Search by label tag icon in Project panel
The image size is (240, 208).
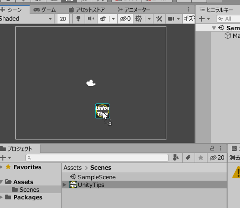[x=188, y=158]
